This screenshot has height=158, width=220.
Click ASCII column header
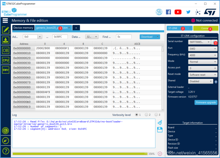click(137, 44)
